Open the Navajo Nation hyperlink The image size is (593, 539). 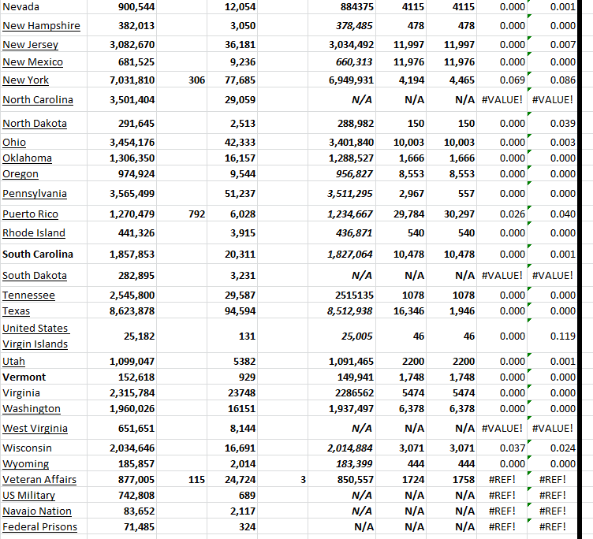coord(37,511)
